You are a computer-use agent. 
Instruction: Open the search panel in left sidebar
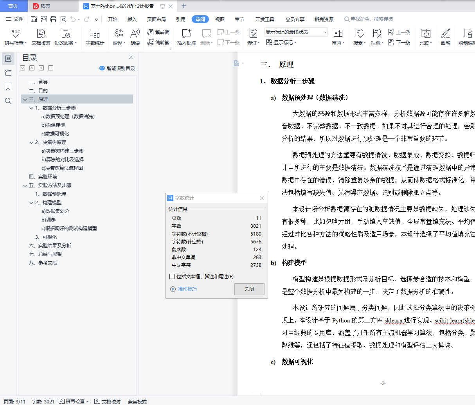(x=8, y=101)
